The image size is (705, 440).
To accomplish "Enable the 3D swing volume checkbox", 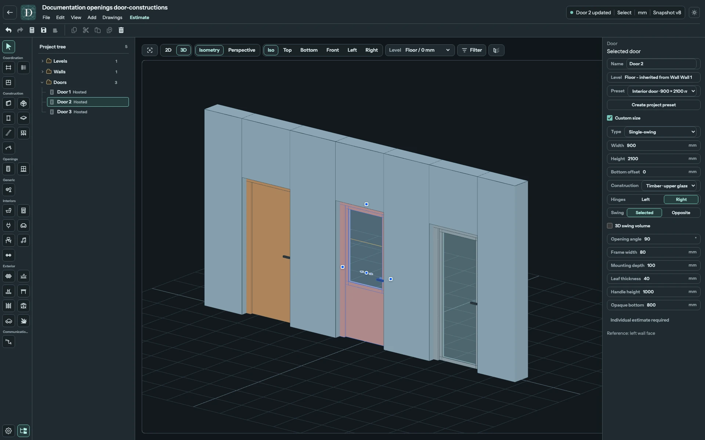I will pyautogui.click(x=610, y=226).
